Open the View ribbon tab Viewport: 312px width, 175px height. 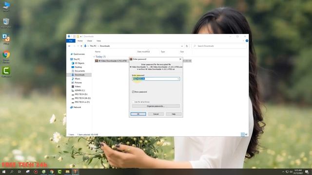pos(98,41)
